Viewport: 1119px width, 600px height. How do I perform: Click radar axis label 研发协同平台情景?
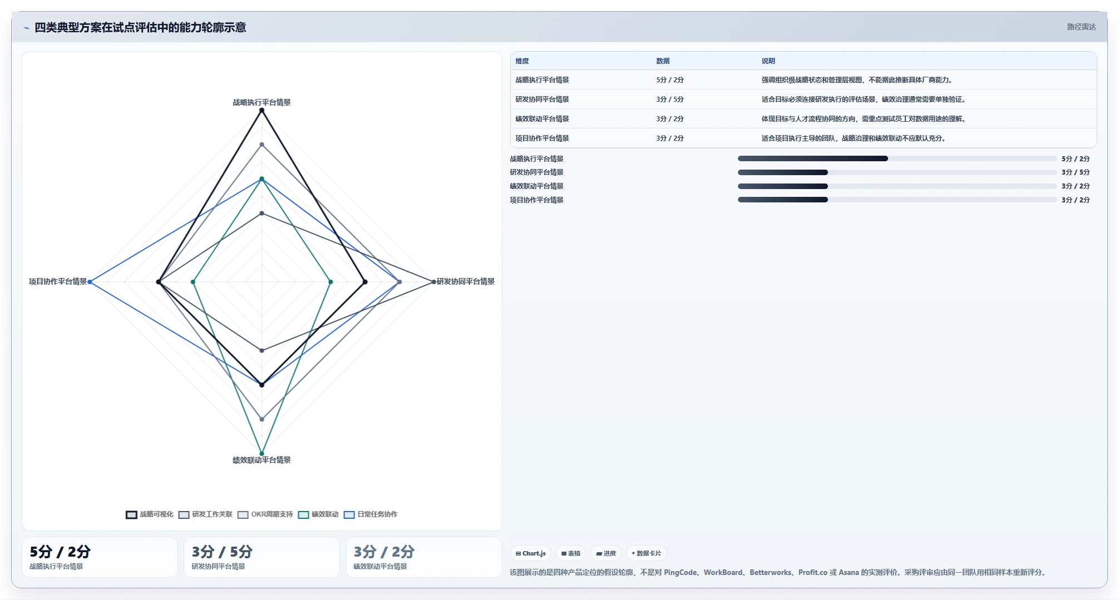466,282
